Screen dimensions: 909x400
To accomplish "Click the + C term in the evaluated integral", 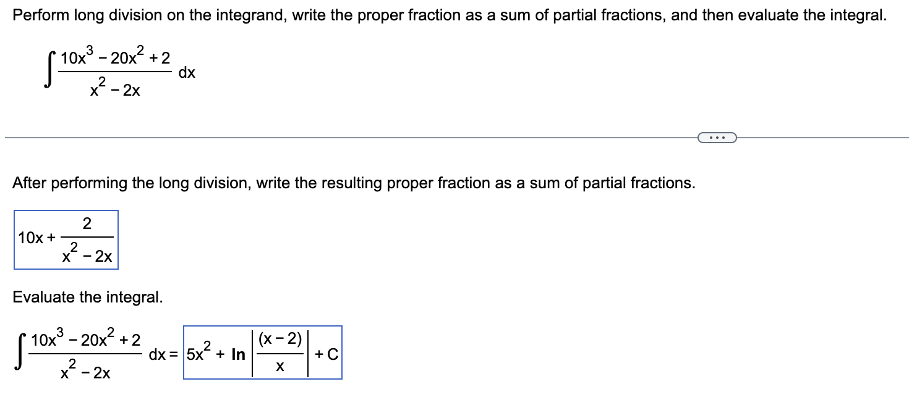I will tap(326, 352).
